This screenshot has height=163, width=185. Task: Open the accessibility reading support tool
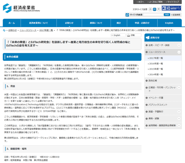click(x=171, y=8)
